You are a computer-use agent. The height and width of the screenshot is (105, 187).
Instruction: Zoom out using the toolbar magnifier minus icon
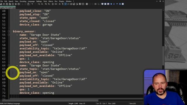click(x=49, y=4)
